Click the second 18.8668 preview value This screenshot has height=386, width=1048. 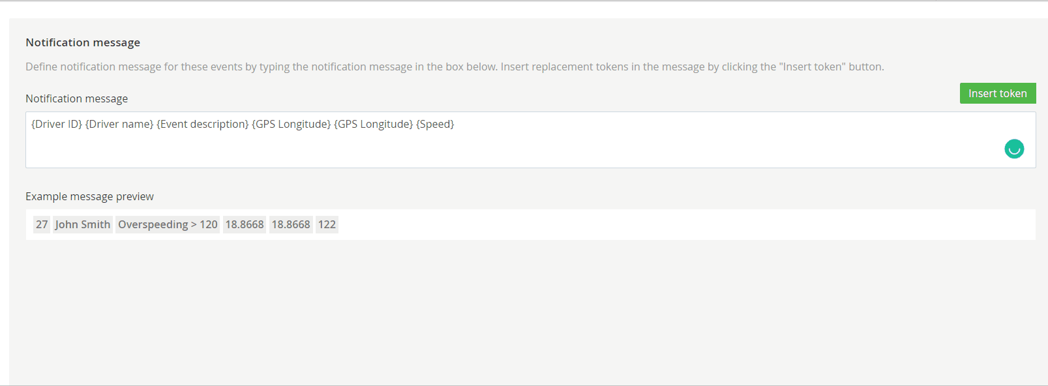point(291,224)
